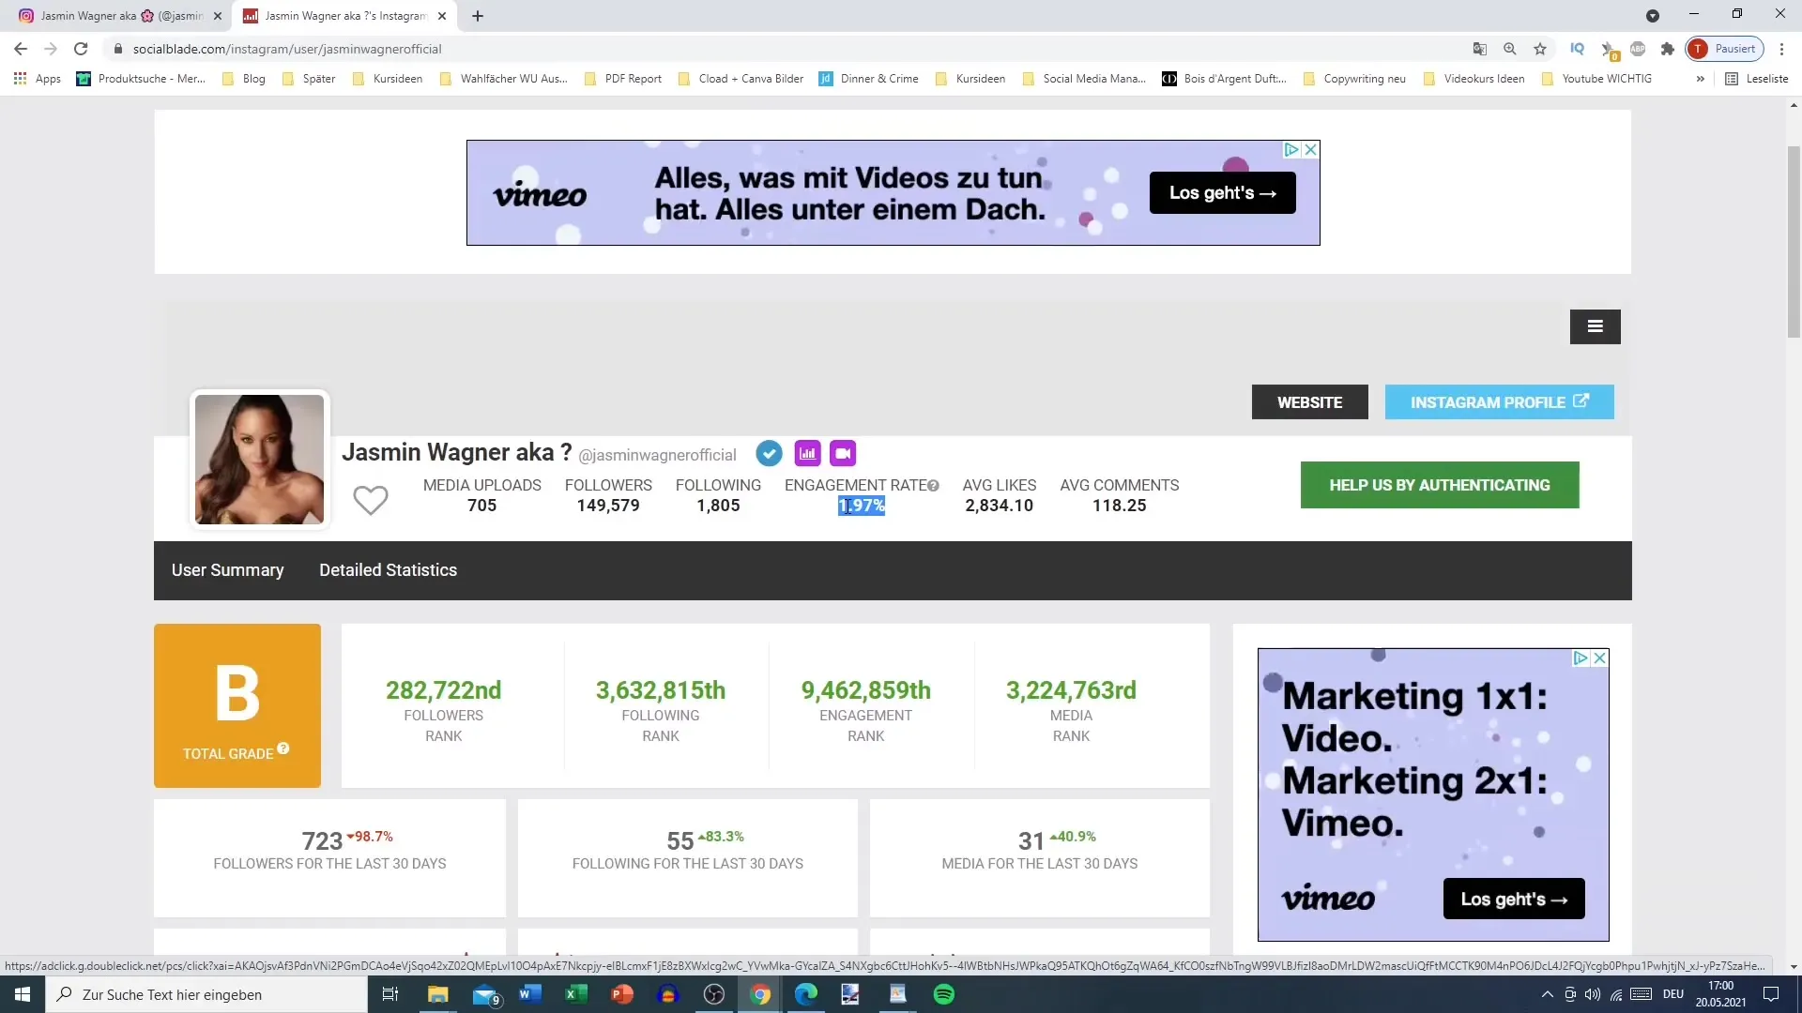Click the B Total Grade tile
This screenshot has height=1013, width=1802.
click(237, 705)
